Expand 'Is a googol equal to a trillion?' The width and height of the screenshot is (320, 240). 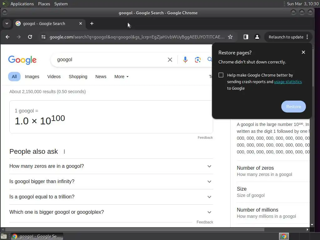[111, 197]
